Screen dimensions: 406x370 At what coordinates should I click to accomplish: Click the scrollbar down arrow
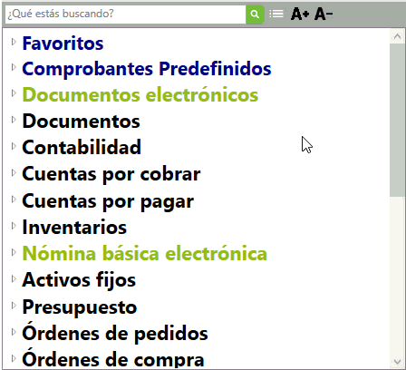click(x=397, y=361)
